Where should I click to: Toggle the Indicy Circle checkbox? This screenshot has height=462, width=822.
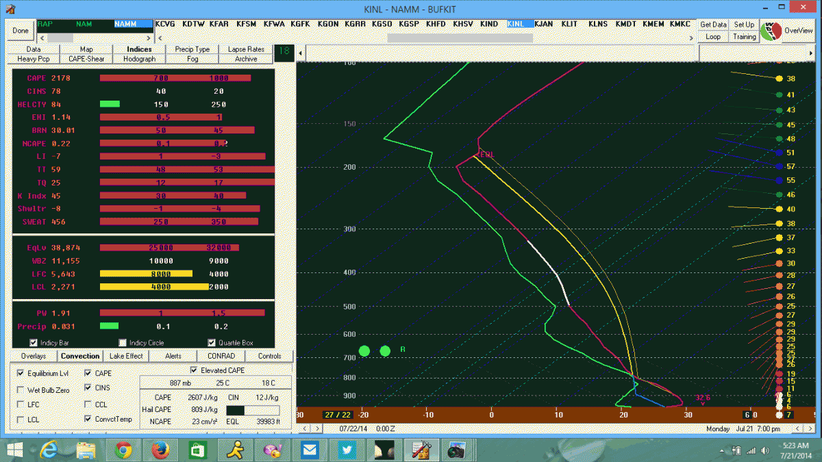click(123, 343)
